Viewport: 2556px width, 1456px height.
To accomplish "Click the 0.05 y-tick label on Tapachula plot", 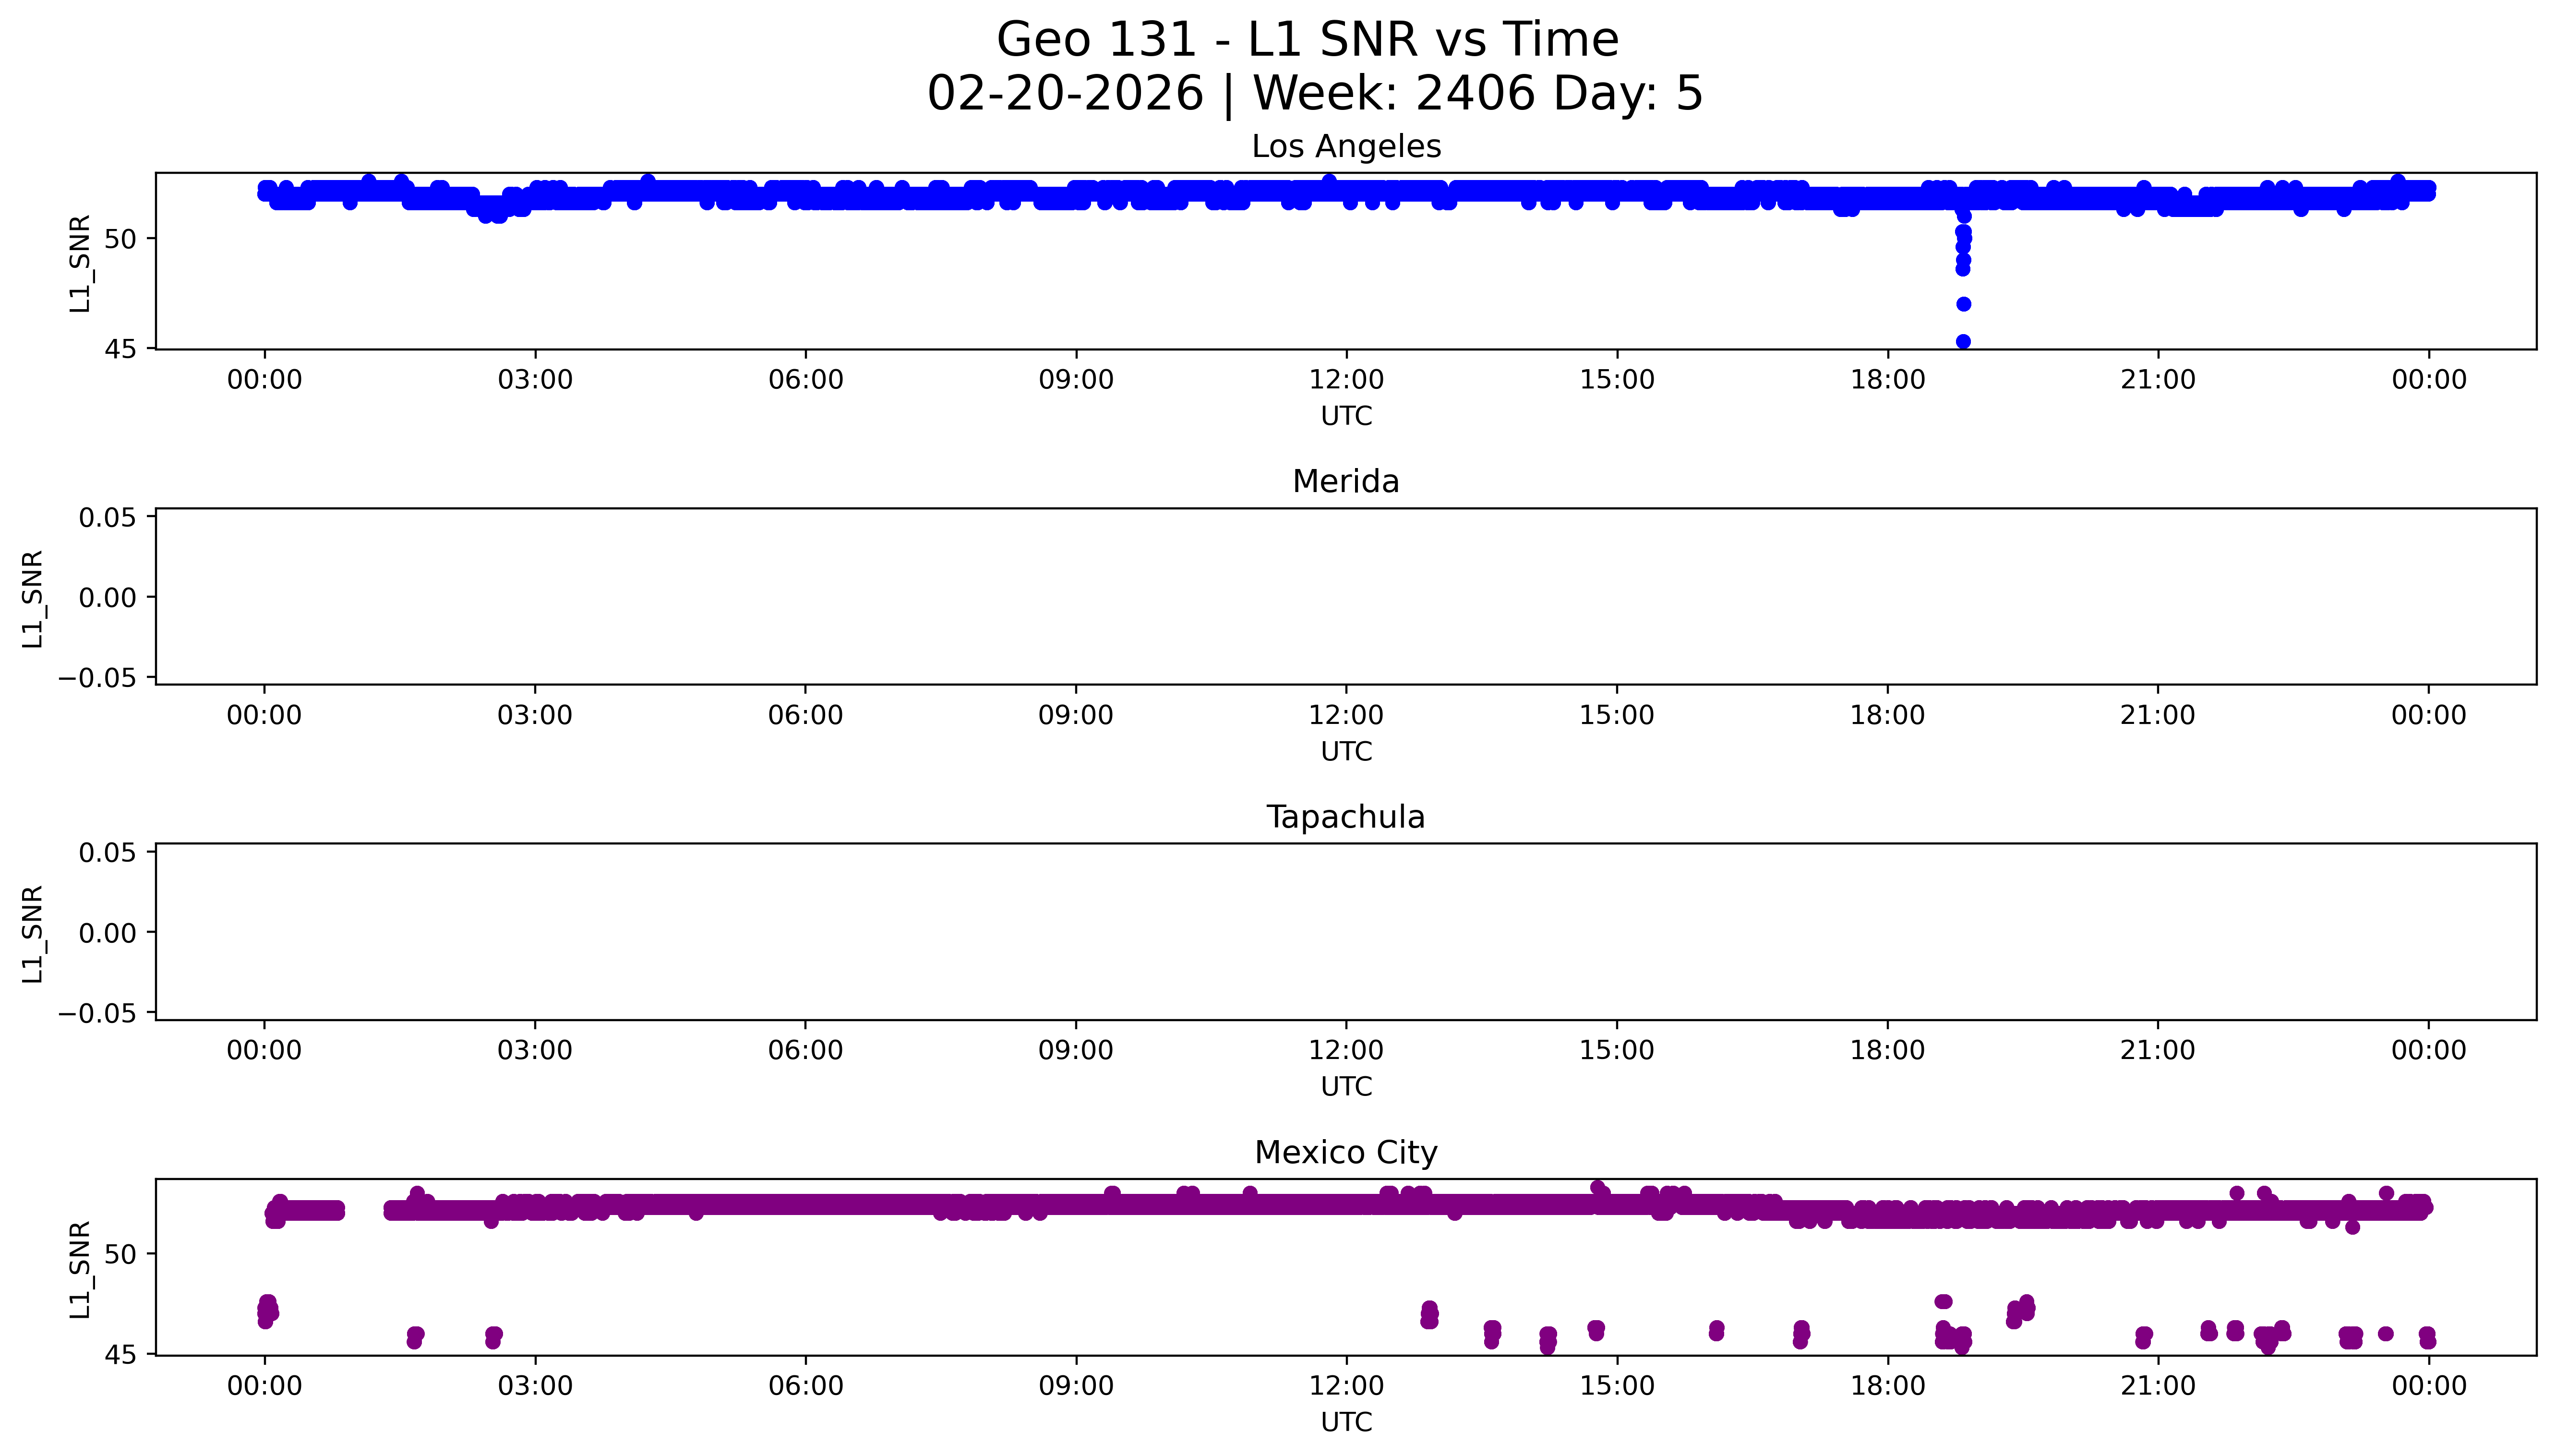I will coord(108,853).
